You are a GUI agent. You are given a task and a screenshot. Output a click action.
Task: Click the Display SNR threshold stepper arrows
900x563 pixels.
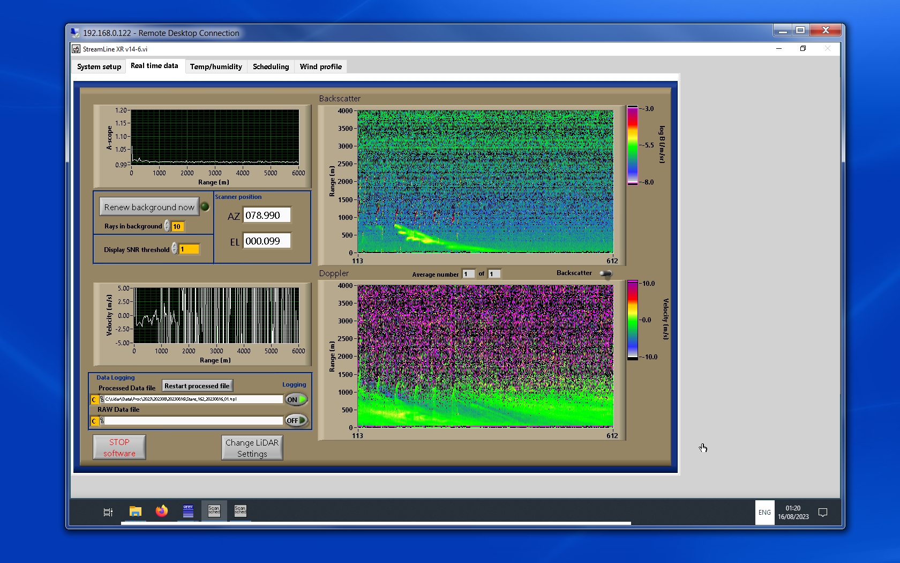[x=174, y=249]
